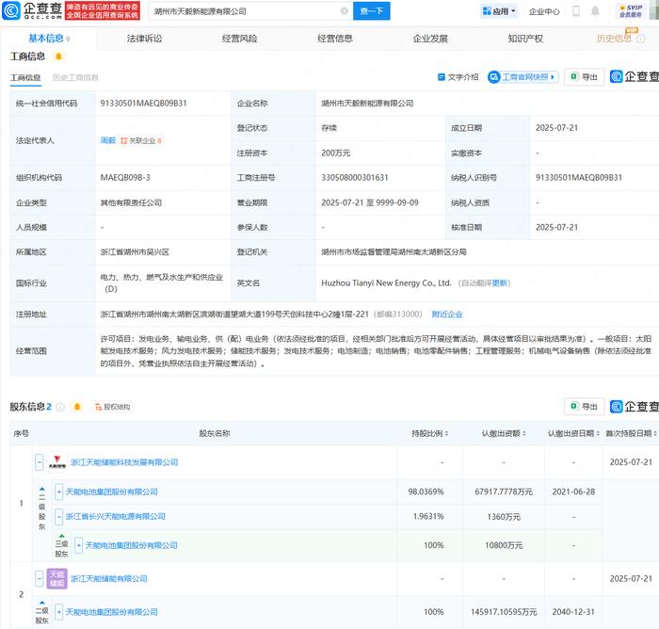Open 基本信息 tab
Image resolution: width=659 pixels, height=629 pixels.
coord(49,39)
